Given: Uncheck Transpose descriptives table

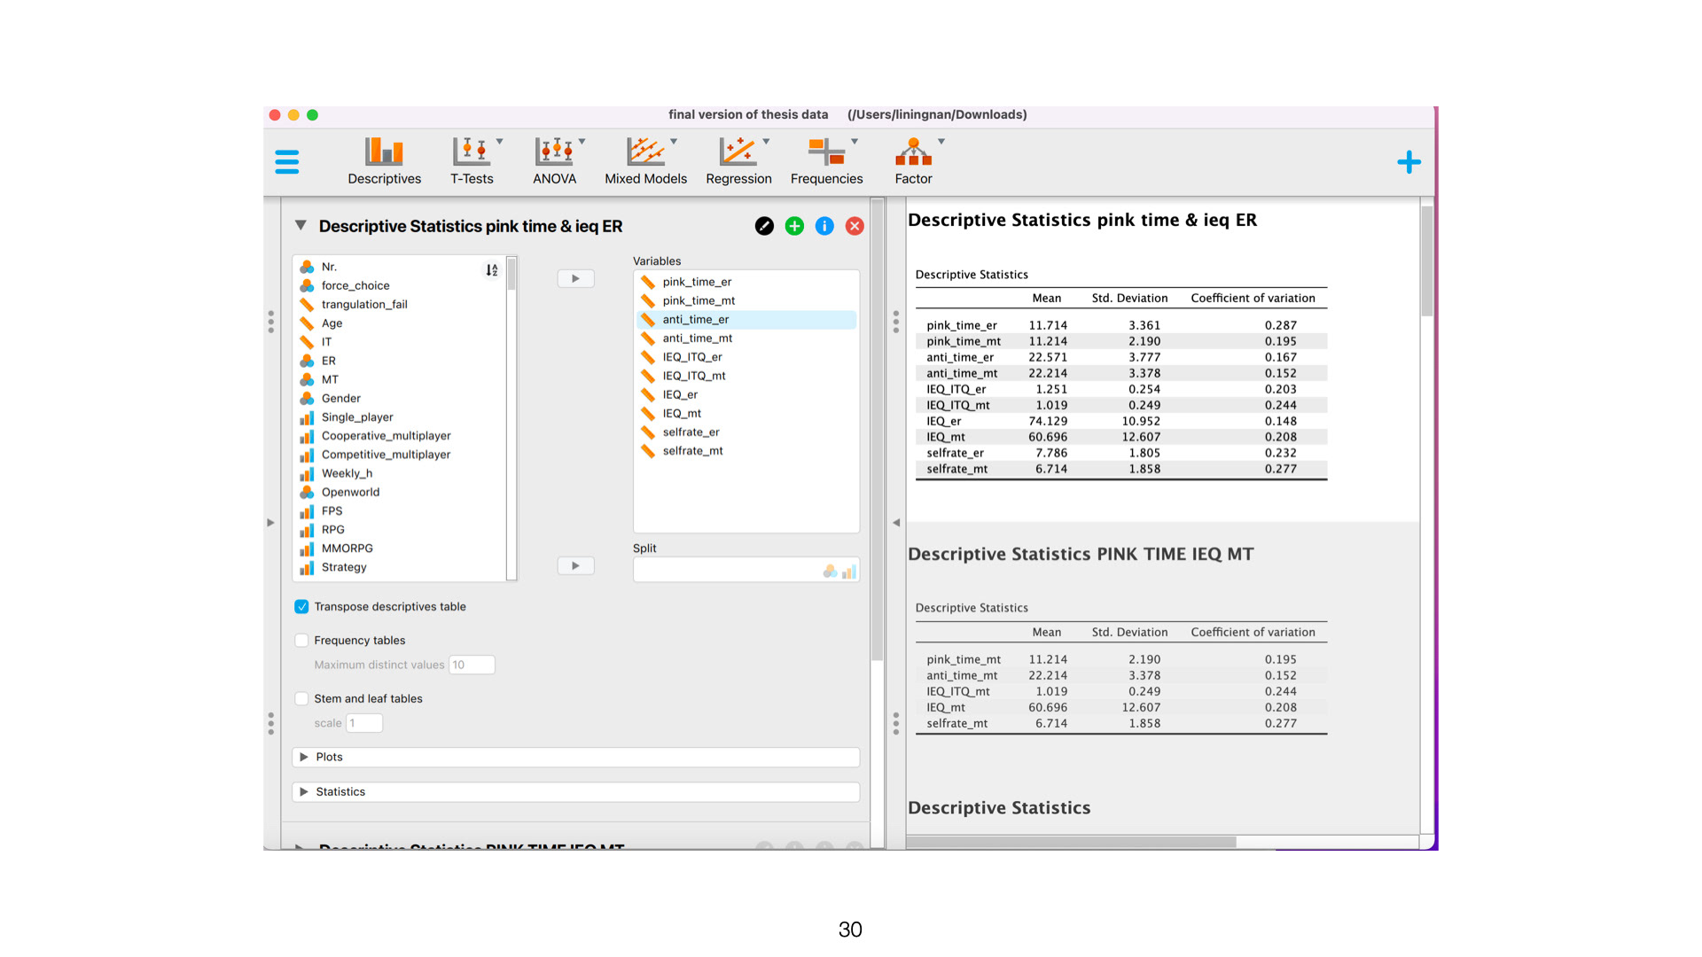Looking at the screenshot, I should point(301,607).
